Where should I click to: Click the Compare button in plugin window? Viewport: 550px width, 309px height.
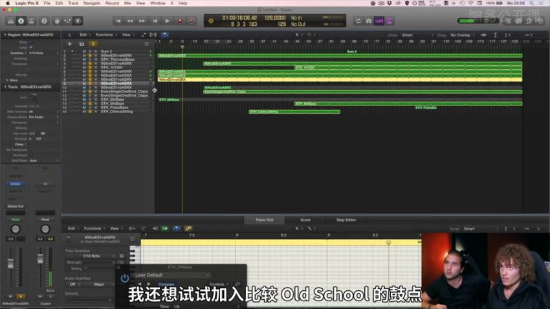point(166,284)
